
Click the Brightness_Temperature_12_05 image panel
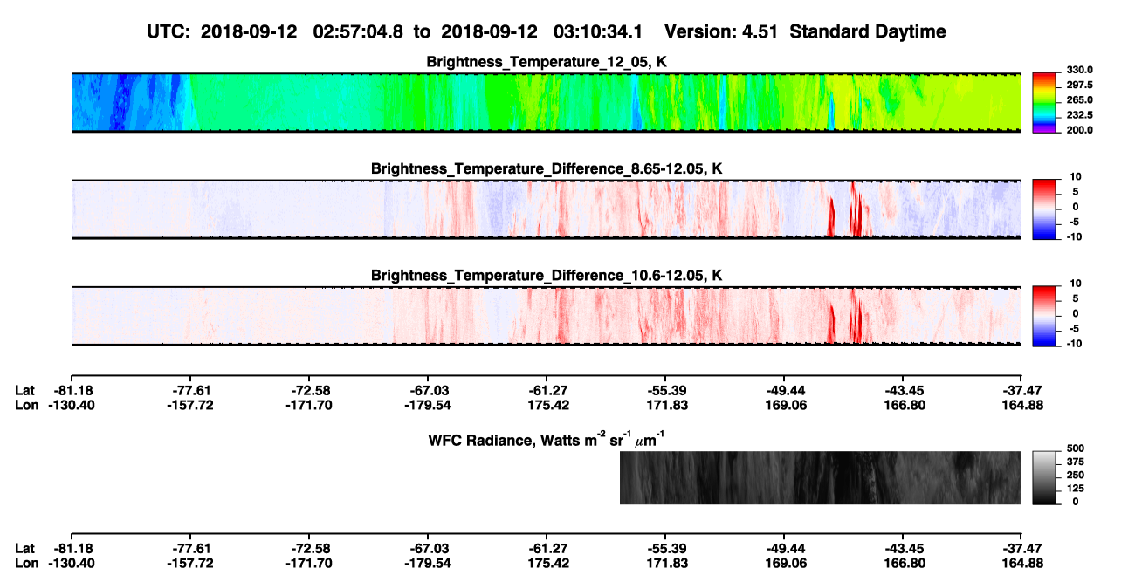pos(546,102)
